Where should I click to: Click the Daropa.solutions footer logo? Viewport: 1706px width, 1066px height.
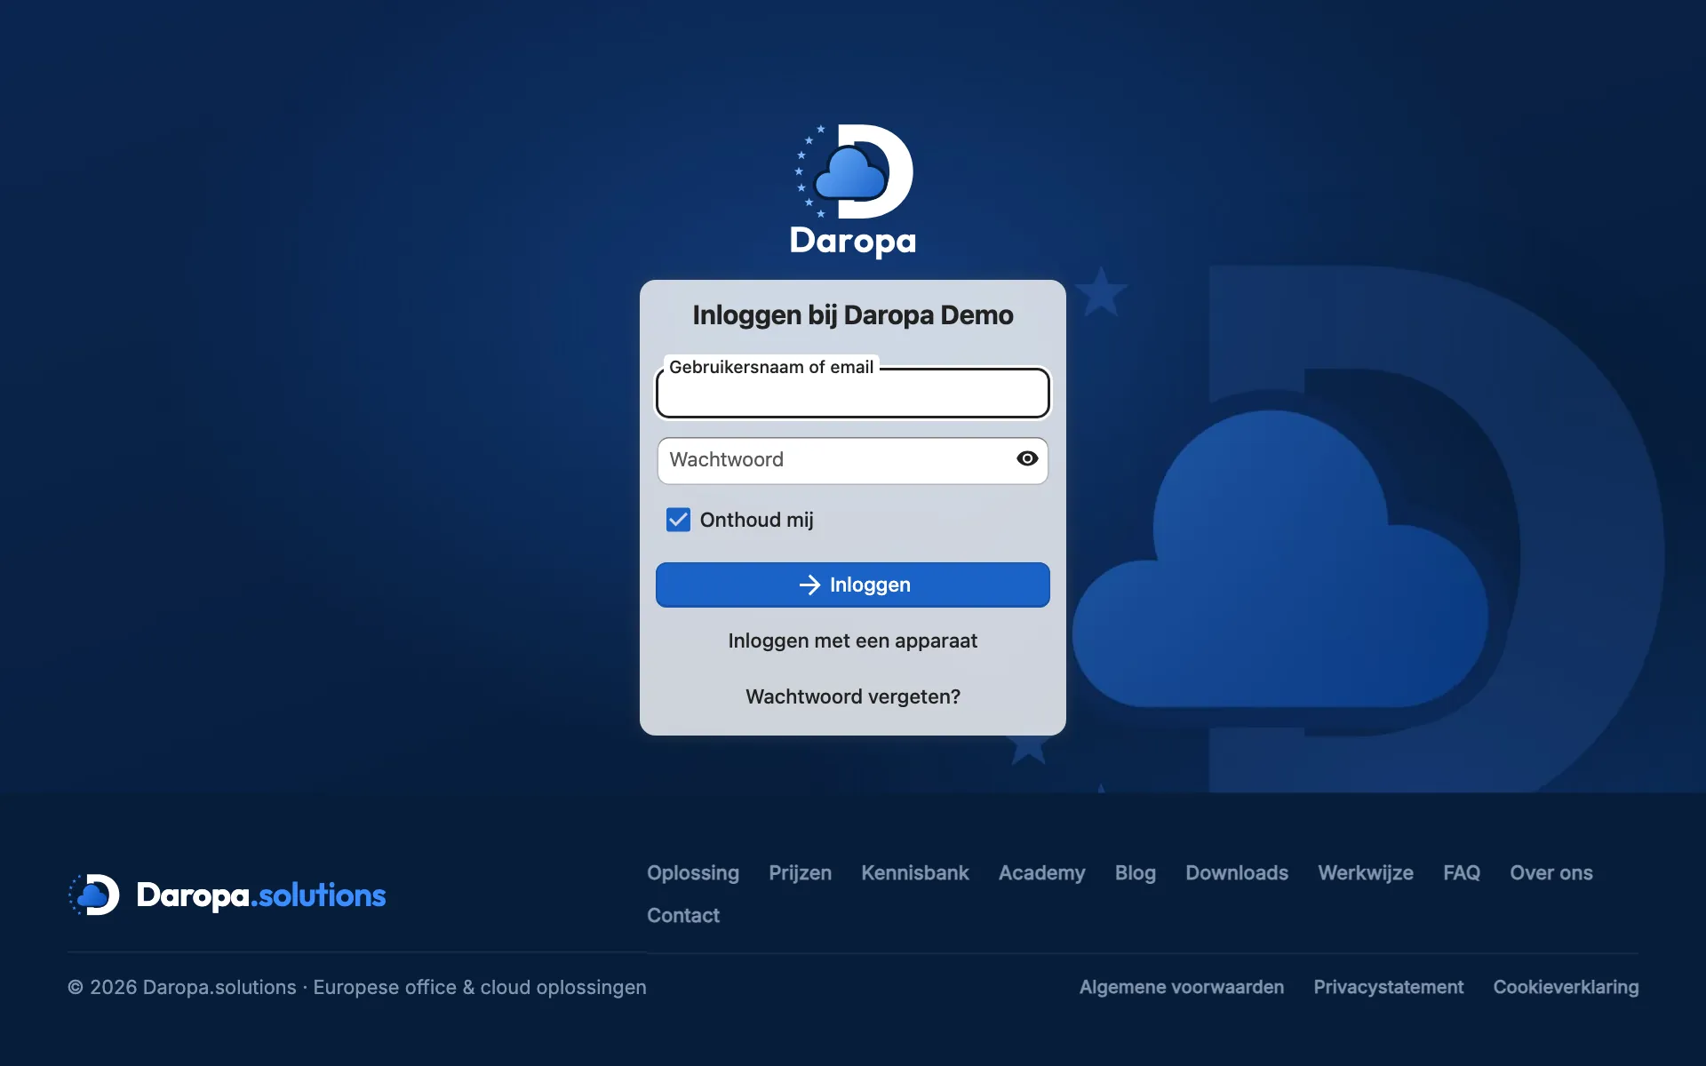click(227, 895)
